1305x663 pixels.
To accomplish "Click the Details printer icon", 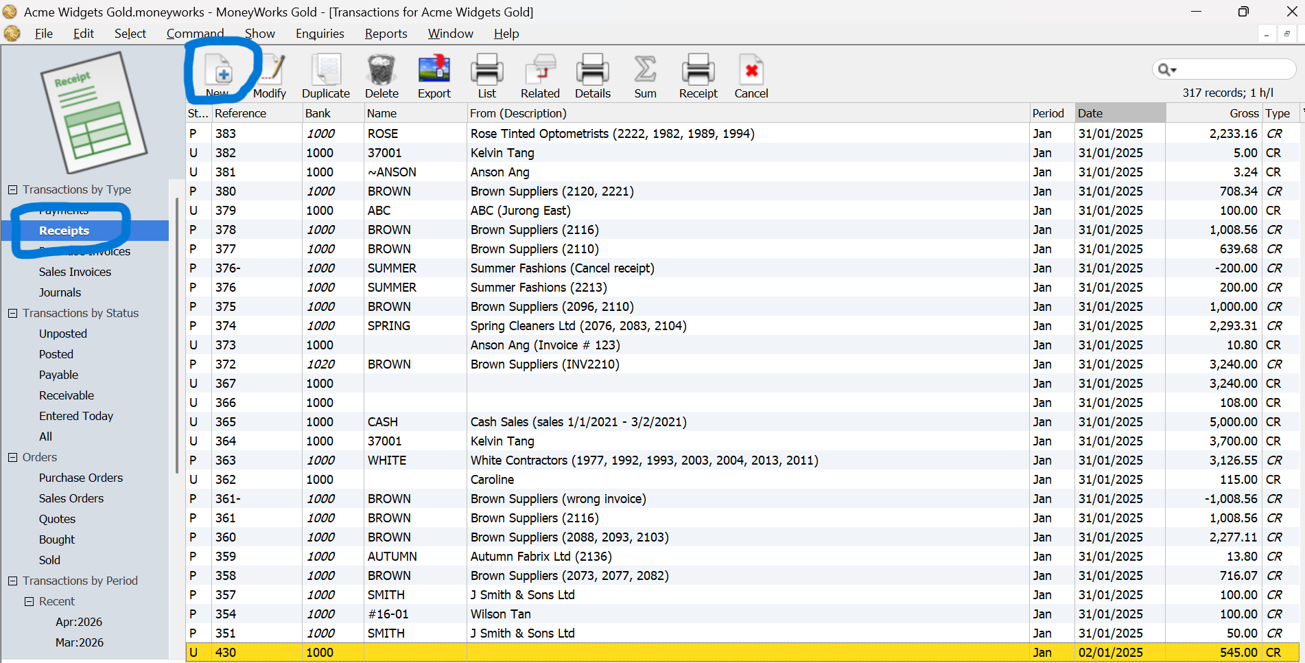I will pyautogui.click(x=593, y=75).
